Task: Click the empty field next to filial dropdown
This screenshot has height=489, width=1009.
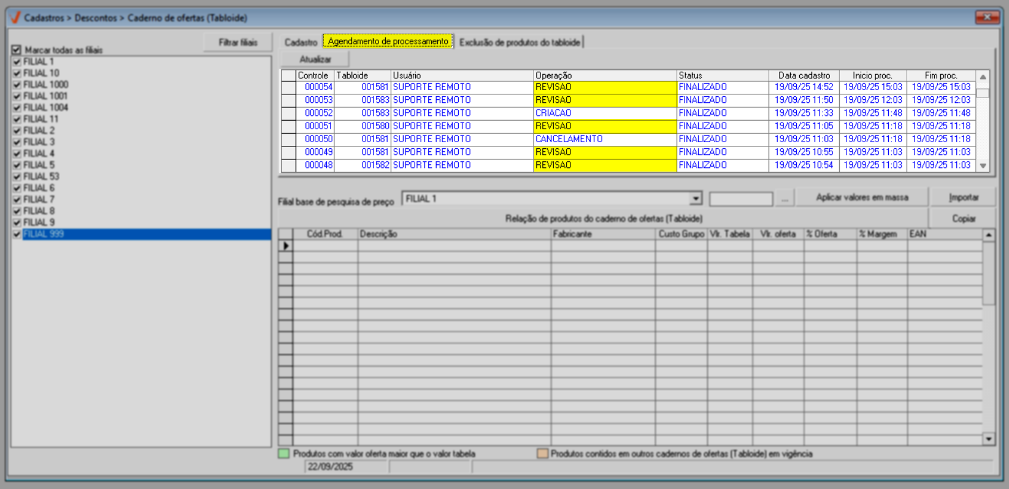Action: 740,199
